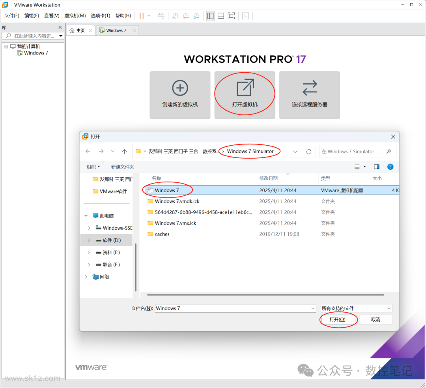Toggle the preview pane icon
The height and width of the screenshot is (388, 426).
tap(377, 167)
